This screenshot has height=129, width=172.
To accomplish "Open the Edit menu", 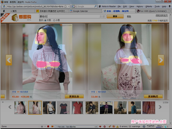I will tap(125, 6).
